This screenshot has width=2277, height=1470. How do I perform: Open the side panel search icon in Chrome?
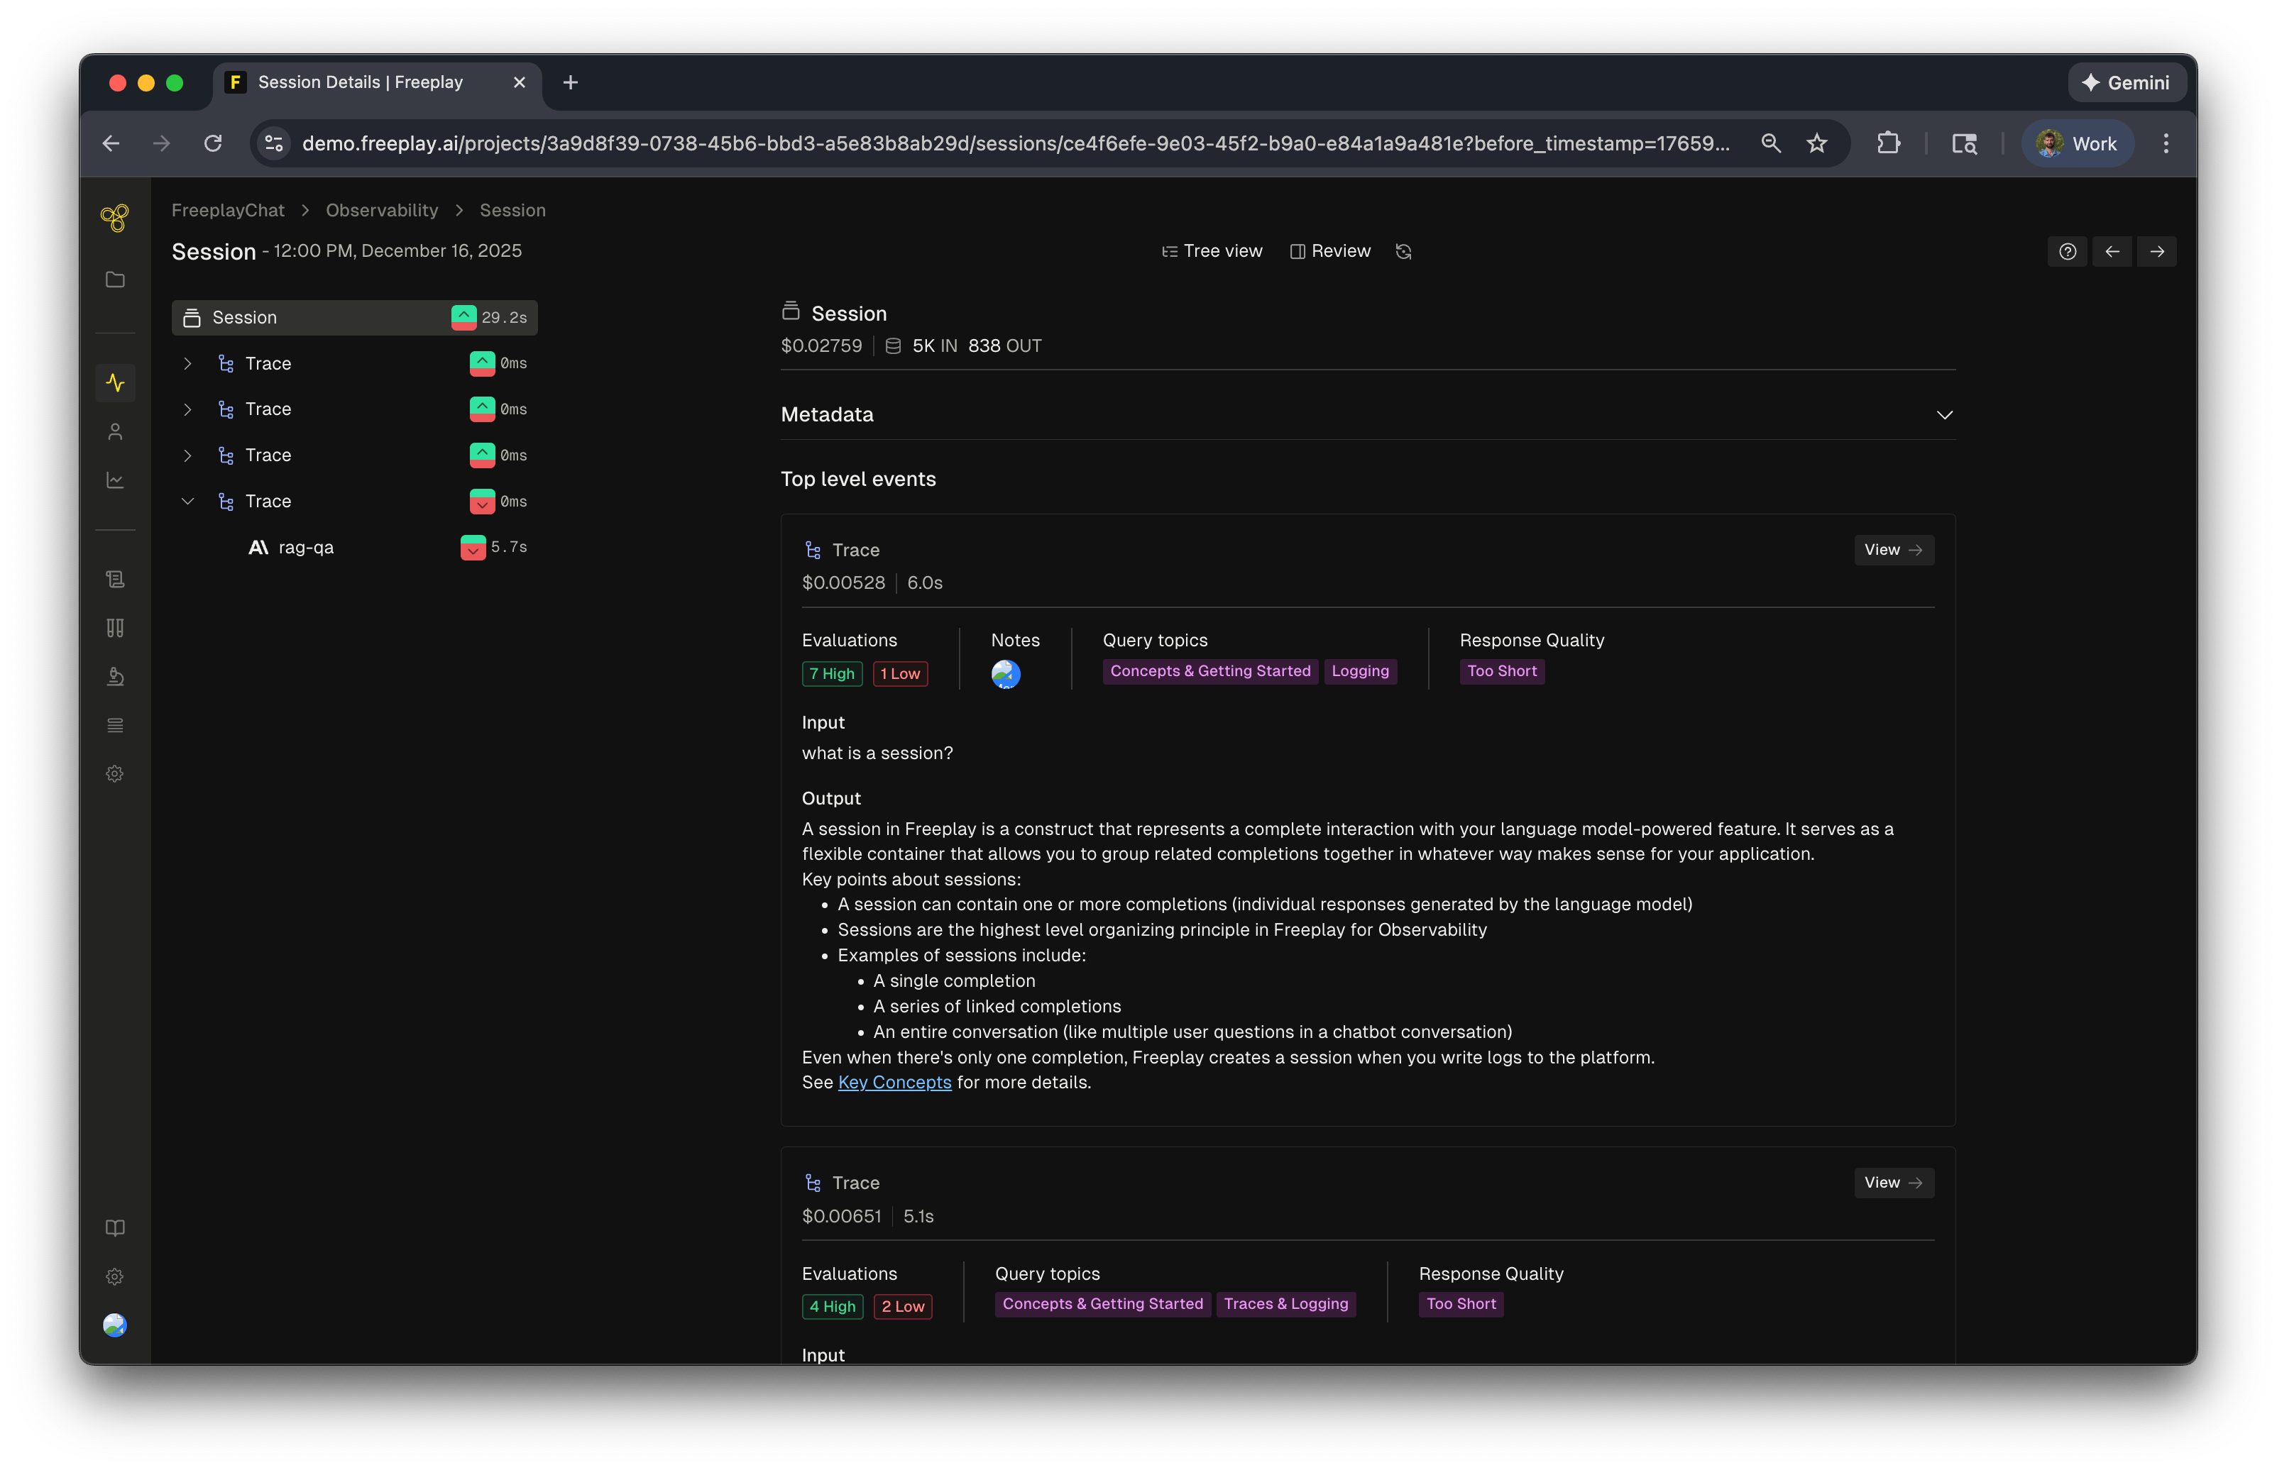1964,143
